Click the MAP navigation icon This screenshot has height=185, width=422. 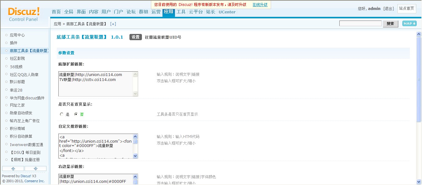[409, 24]
